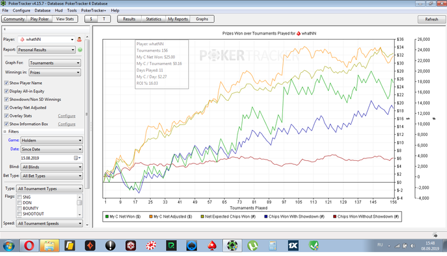Toggle Show Information Box checkbox

[x=6, y=124]
